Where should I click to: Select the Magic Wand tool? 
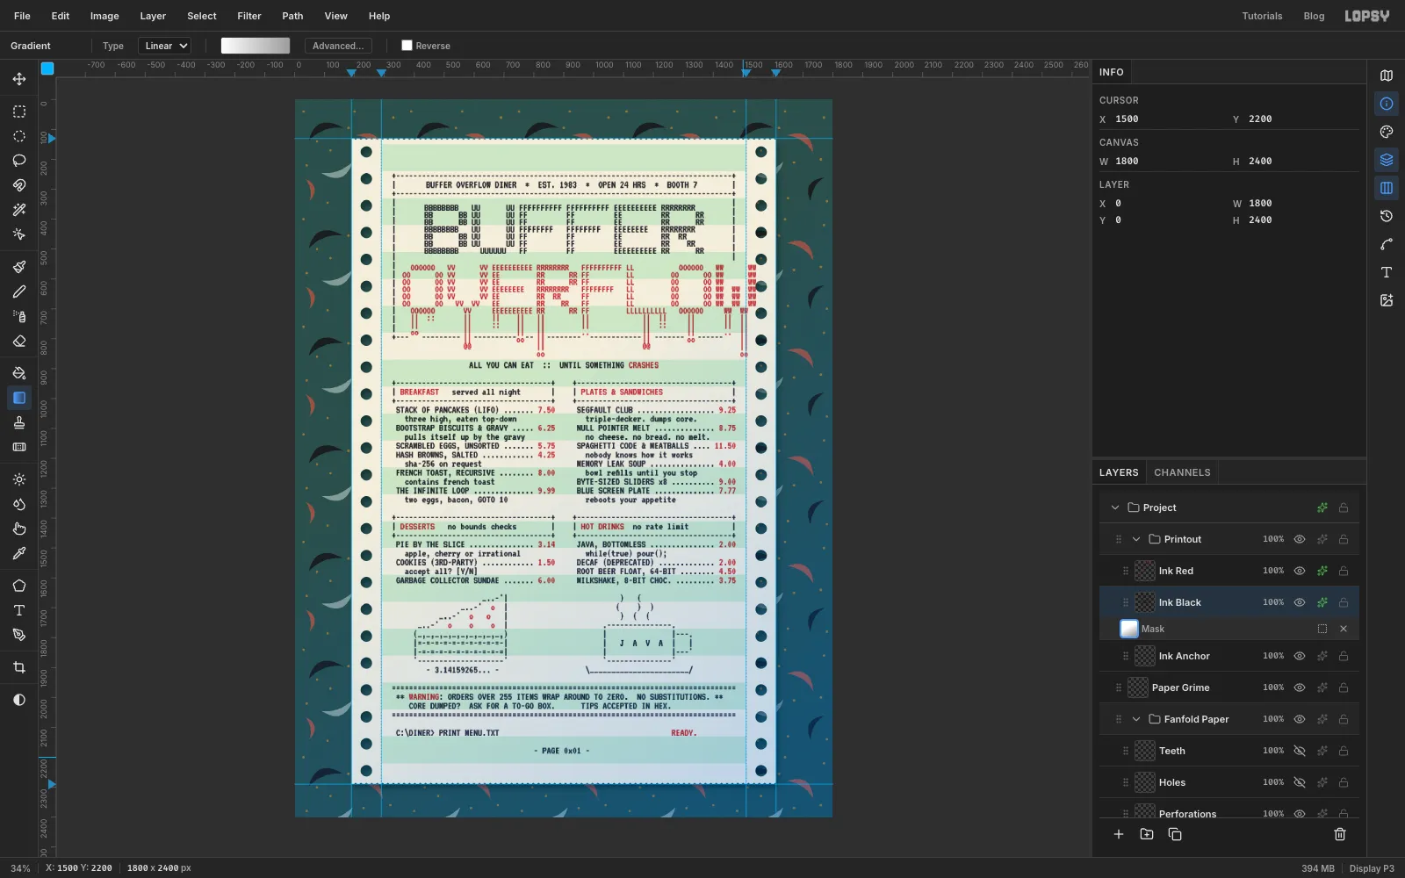point(19,210)
